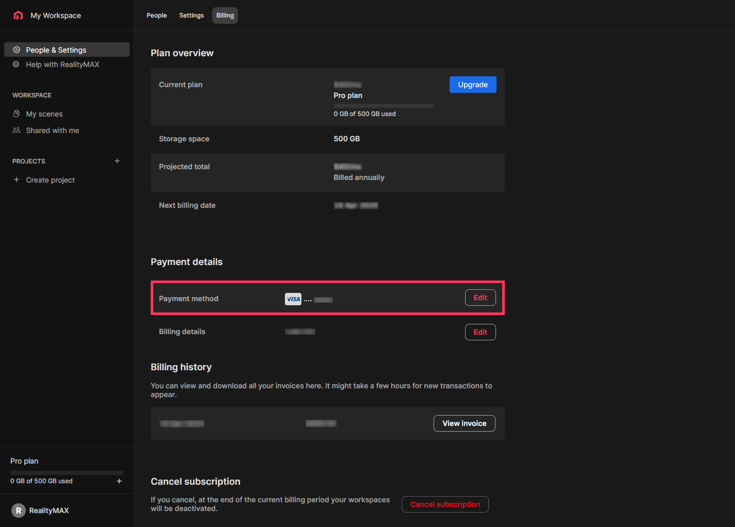Click Cancel subscription

tap(444, 504)
